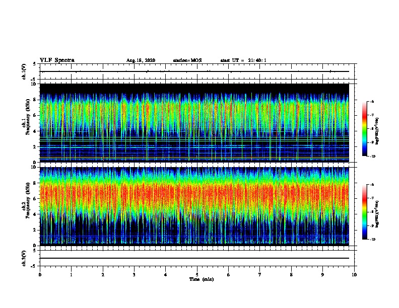The height and width of the screenshot is (308, 399).
Task: Click the log(PSD) label beside ch.1 colorbar
Action: pyautogui.click(x=377, y=131)
